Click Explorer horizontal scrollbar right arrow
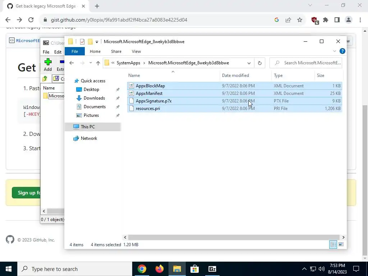Image resolution: width=368 pixels, height=276 pixels. coord(343,237)
